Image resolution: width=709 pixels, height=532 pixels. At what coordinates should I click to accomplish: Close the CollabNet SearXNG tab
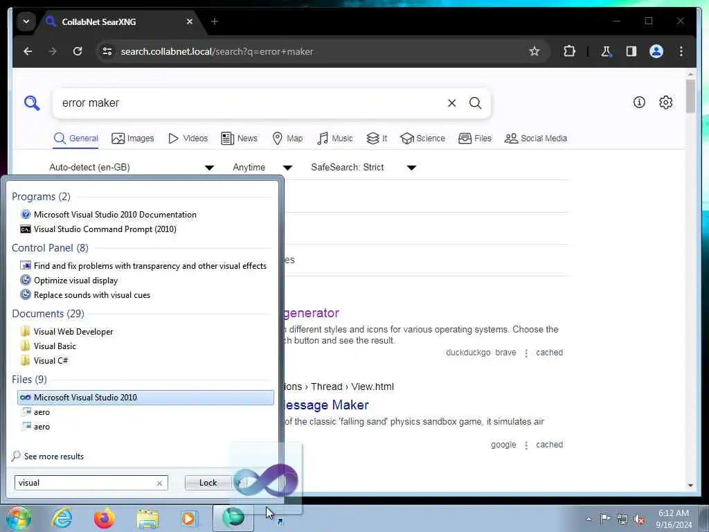pyautogui.click(x=190, y=21)
